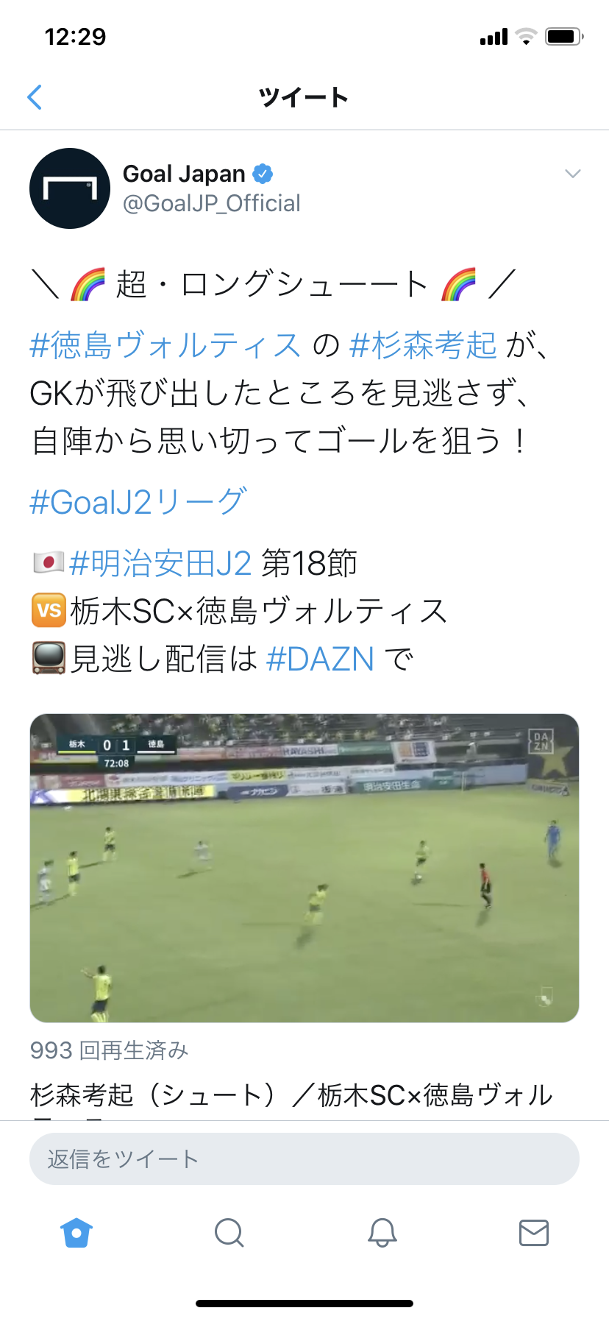Open hashtag #GoalJ2リーグ
Viewport: 609px width, 1319px height.
click(138, 502)
